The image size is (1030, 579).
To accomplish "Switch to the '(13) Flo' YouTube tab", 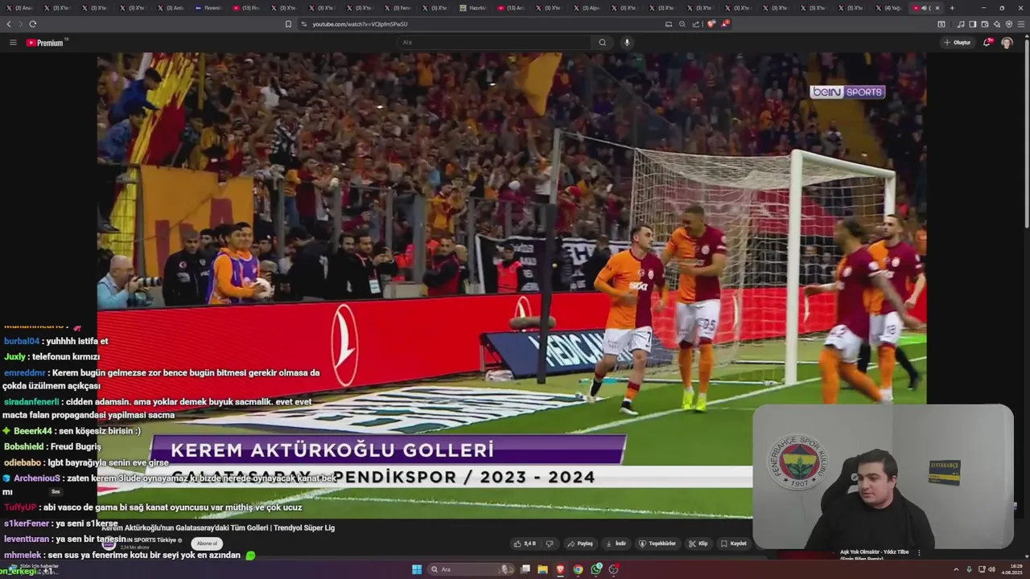I will point(245,8).
